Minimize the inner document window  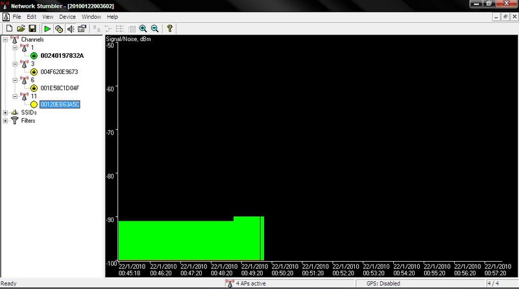(x=496, y=17)
